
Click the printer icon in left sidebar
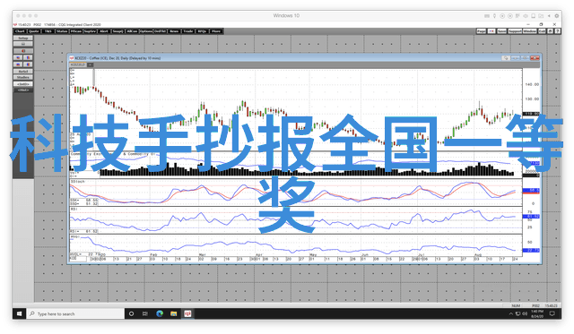(23, 44)
